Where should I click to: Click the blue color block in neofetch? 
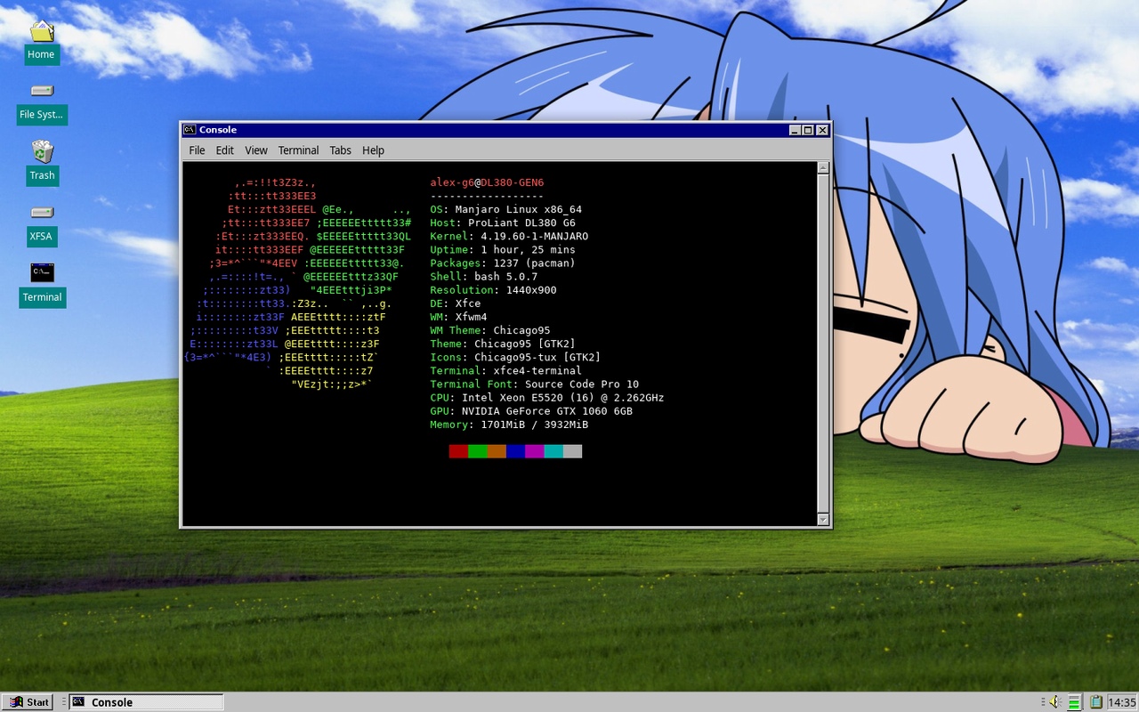click(515, 451)
